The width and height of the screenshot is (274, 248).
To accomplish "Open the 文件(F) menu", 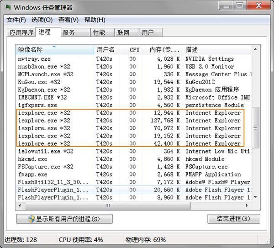I will click(16, 20).
